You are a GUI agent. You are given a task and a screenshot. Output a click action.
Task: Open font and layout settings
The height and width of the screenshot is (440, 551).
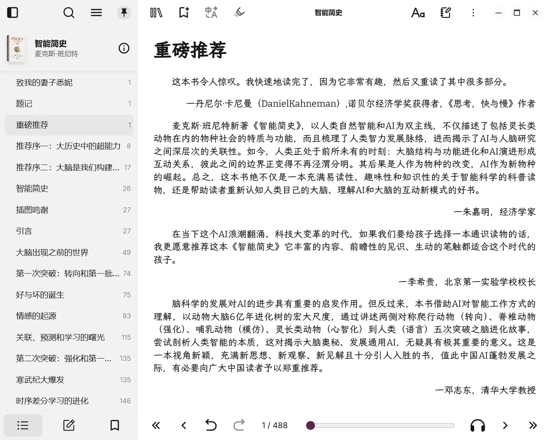pyautogui.click(x=418, y=13)
